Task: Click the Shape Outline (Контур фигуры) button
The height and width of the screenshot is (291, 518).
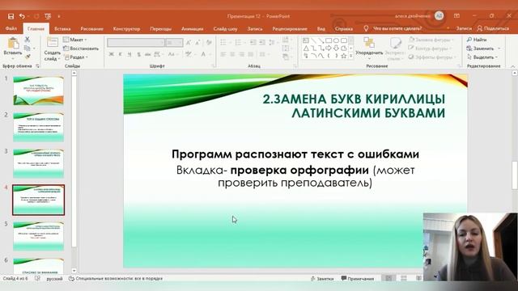Action: pos(430,48)
